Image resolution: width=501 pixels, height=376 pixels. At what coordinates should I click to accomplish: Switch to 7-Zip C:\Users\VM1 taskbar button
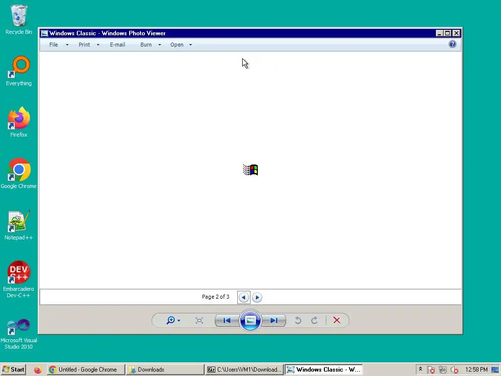[244, 370]
